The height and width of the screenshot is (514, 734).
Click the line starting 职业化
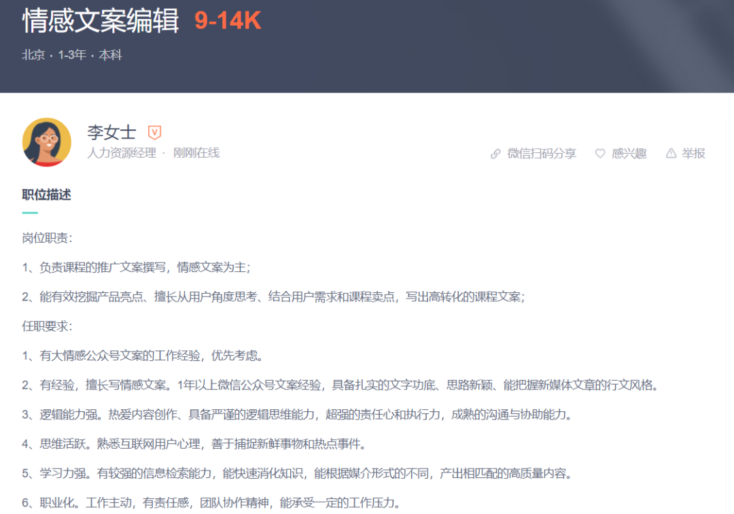point(211,502)
